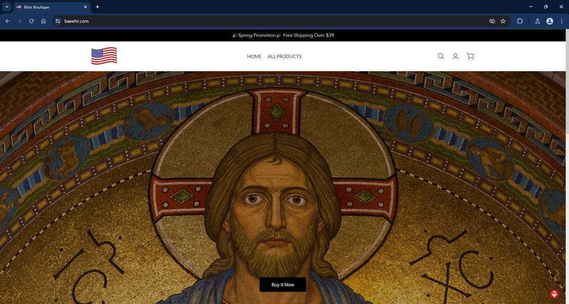This screenshot has width=569, height=304.
Task: Open the Chrome Labs flask icon
Action: tap(538, 21)
